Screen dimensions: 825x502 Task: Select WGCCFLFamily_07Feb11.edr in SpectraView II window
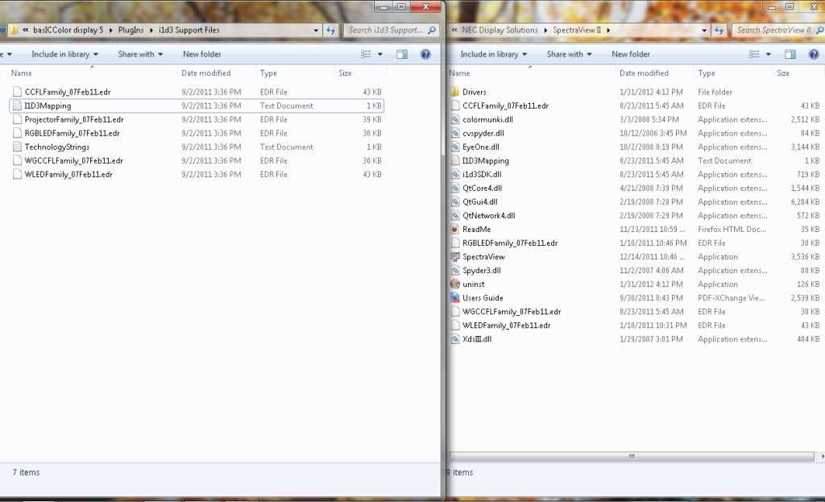[512, 312]
